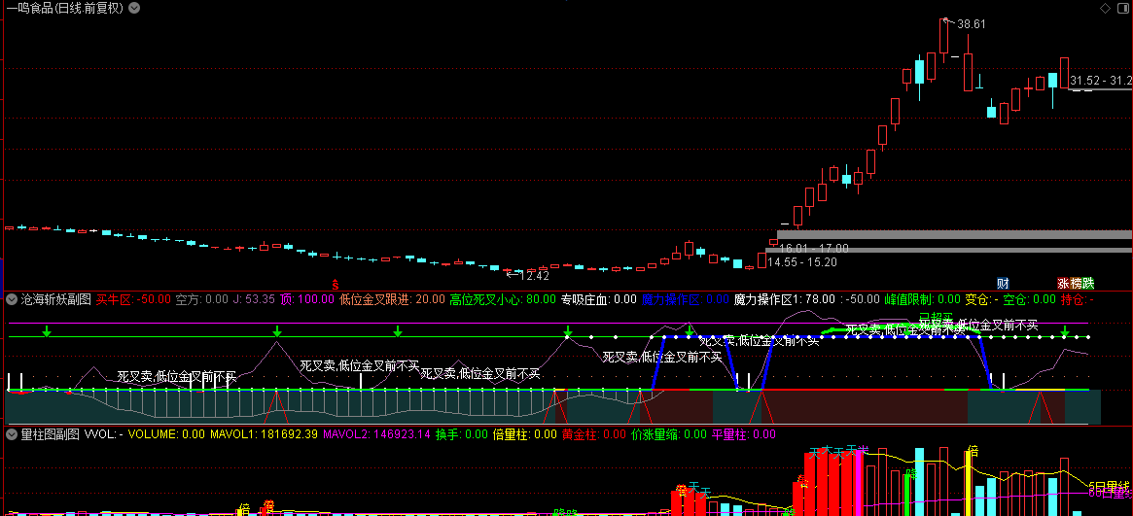Viewport: 1133px width, 516px height.
Task: Click the 价涨量缩: 0.00 value
Action: point(669,434)
